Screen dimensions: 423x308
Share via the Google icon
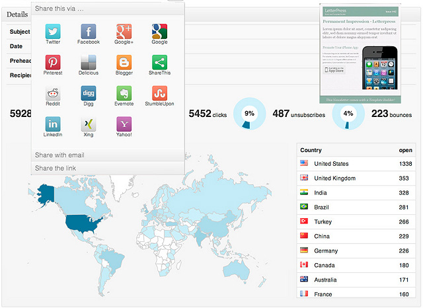pos(159,31)
